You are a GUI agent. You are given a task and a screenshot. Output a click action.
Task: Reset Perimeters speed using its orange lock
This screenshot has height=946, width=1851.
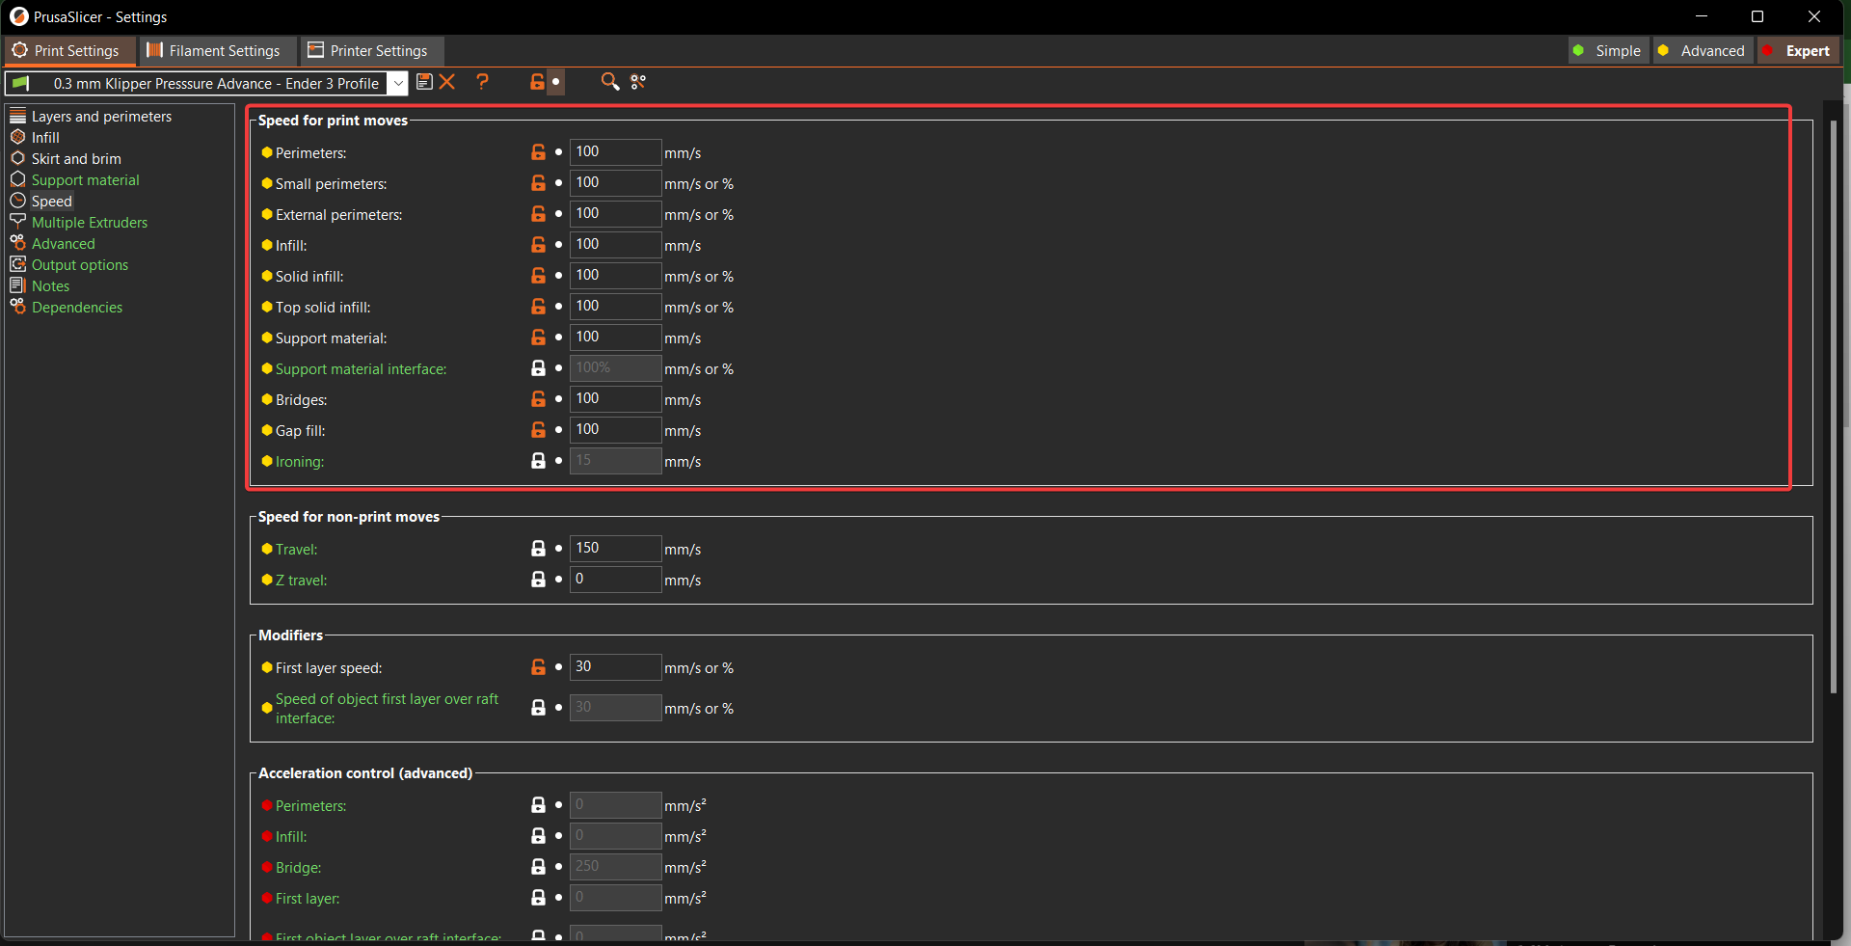pyautogui.click(x=538, y=152)
